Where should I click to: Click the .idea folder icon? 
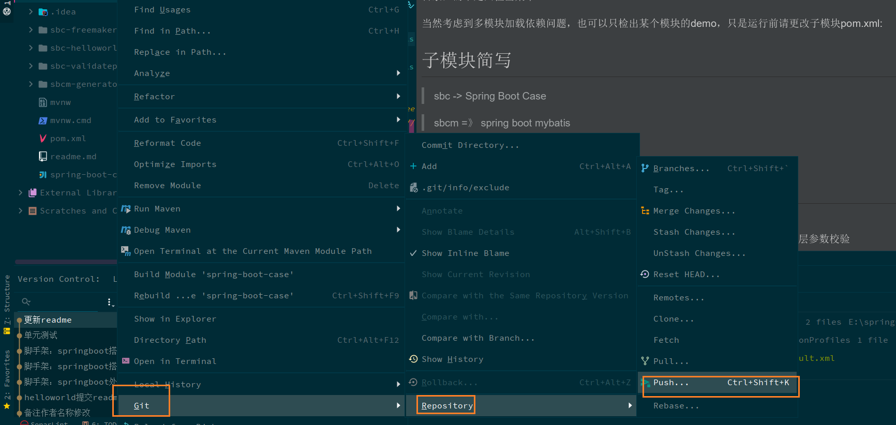pyautogui.click(x=43, y=12)
